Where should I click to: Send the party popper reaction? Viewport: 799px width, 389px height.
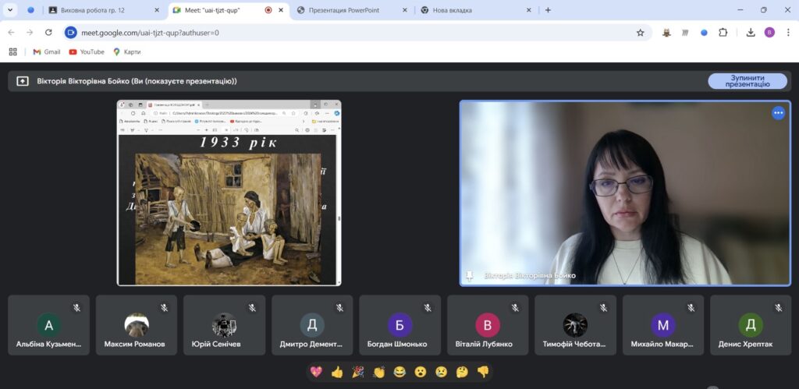[358, 372]
